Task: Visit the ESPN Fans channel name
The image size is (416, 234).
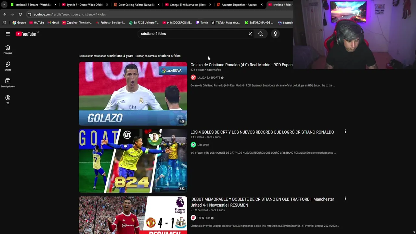Action: (204, 218)
